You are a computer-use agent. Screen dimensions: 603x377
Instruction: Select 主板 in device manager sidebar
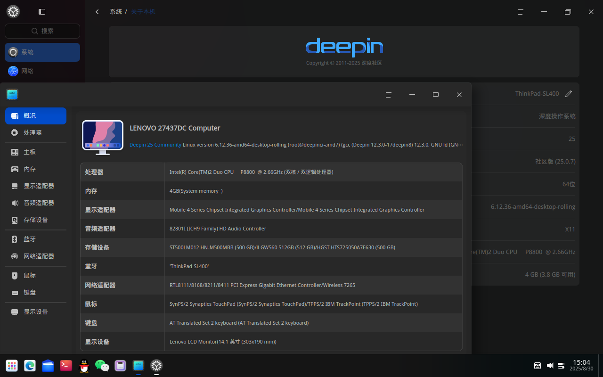click(36, 152)
